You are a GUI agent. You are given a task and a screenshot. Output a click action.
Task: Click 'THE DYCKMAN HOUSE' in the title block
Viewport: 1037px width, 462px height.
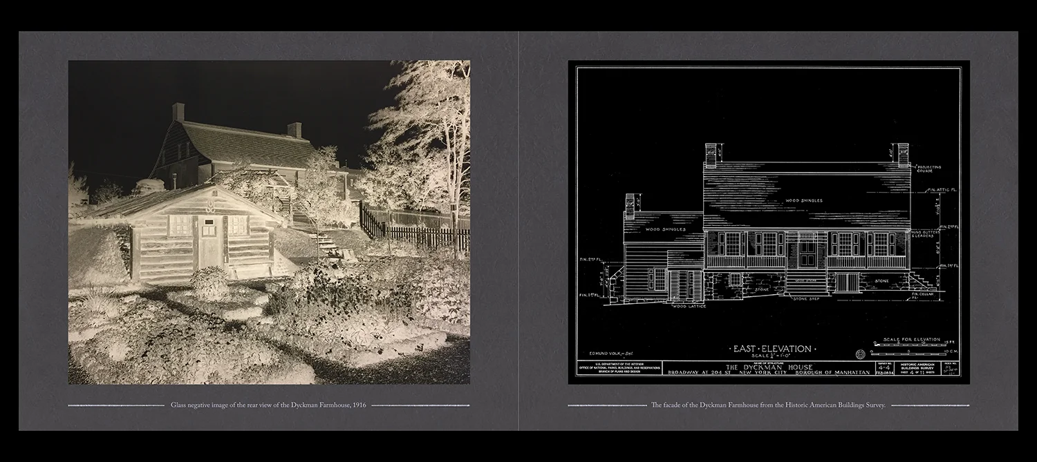point(768,367)
